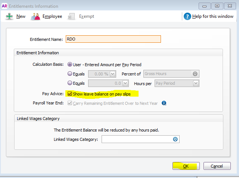The width and height of the screenshot is (239, 178).
Task: Select the Equals hours per radio button
Action: tap(70, 83)
